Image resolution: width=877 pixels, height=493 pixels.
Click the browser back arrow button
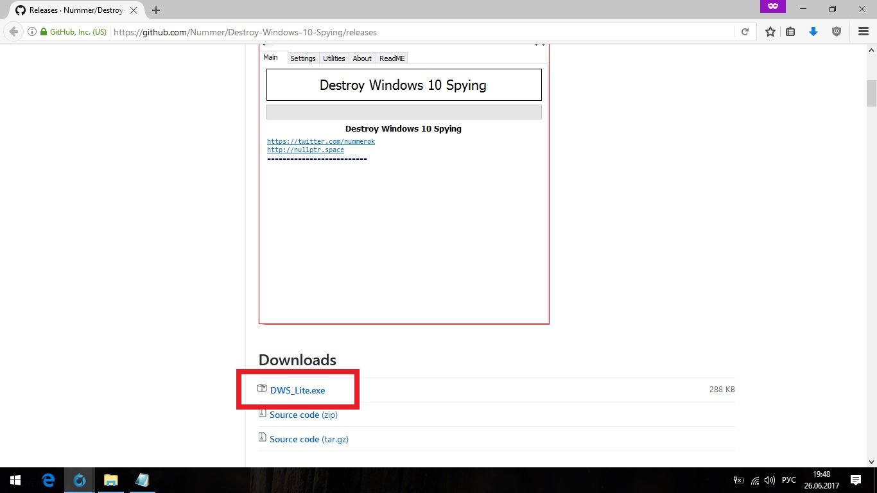13,31
